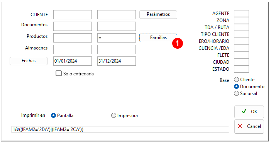Image resolution: width=271 pixels, height=143 pixels.
Task: Select the Sucursal base radio option
Action: [x=236, y=94]
